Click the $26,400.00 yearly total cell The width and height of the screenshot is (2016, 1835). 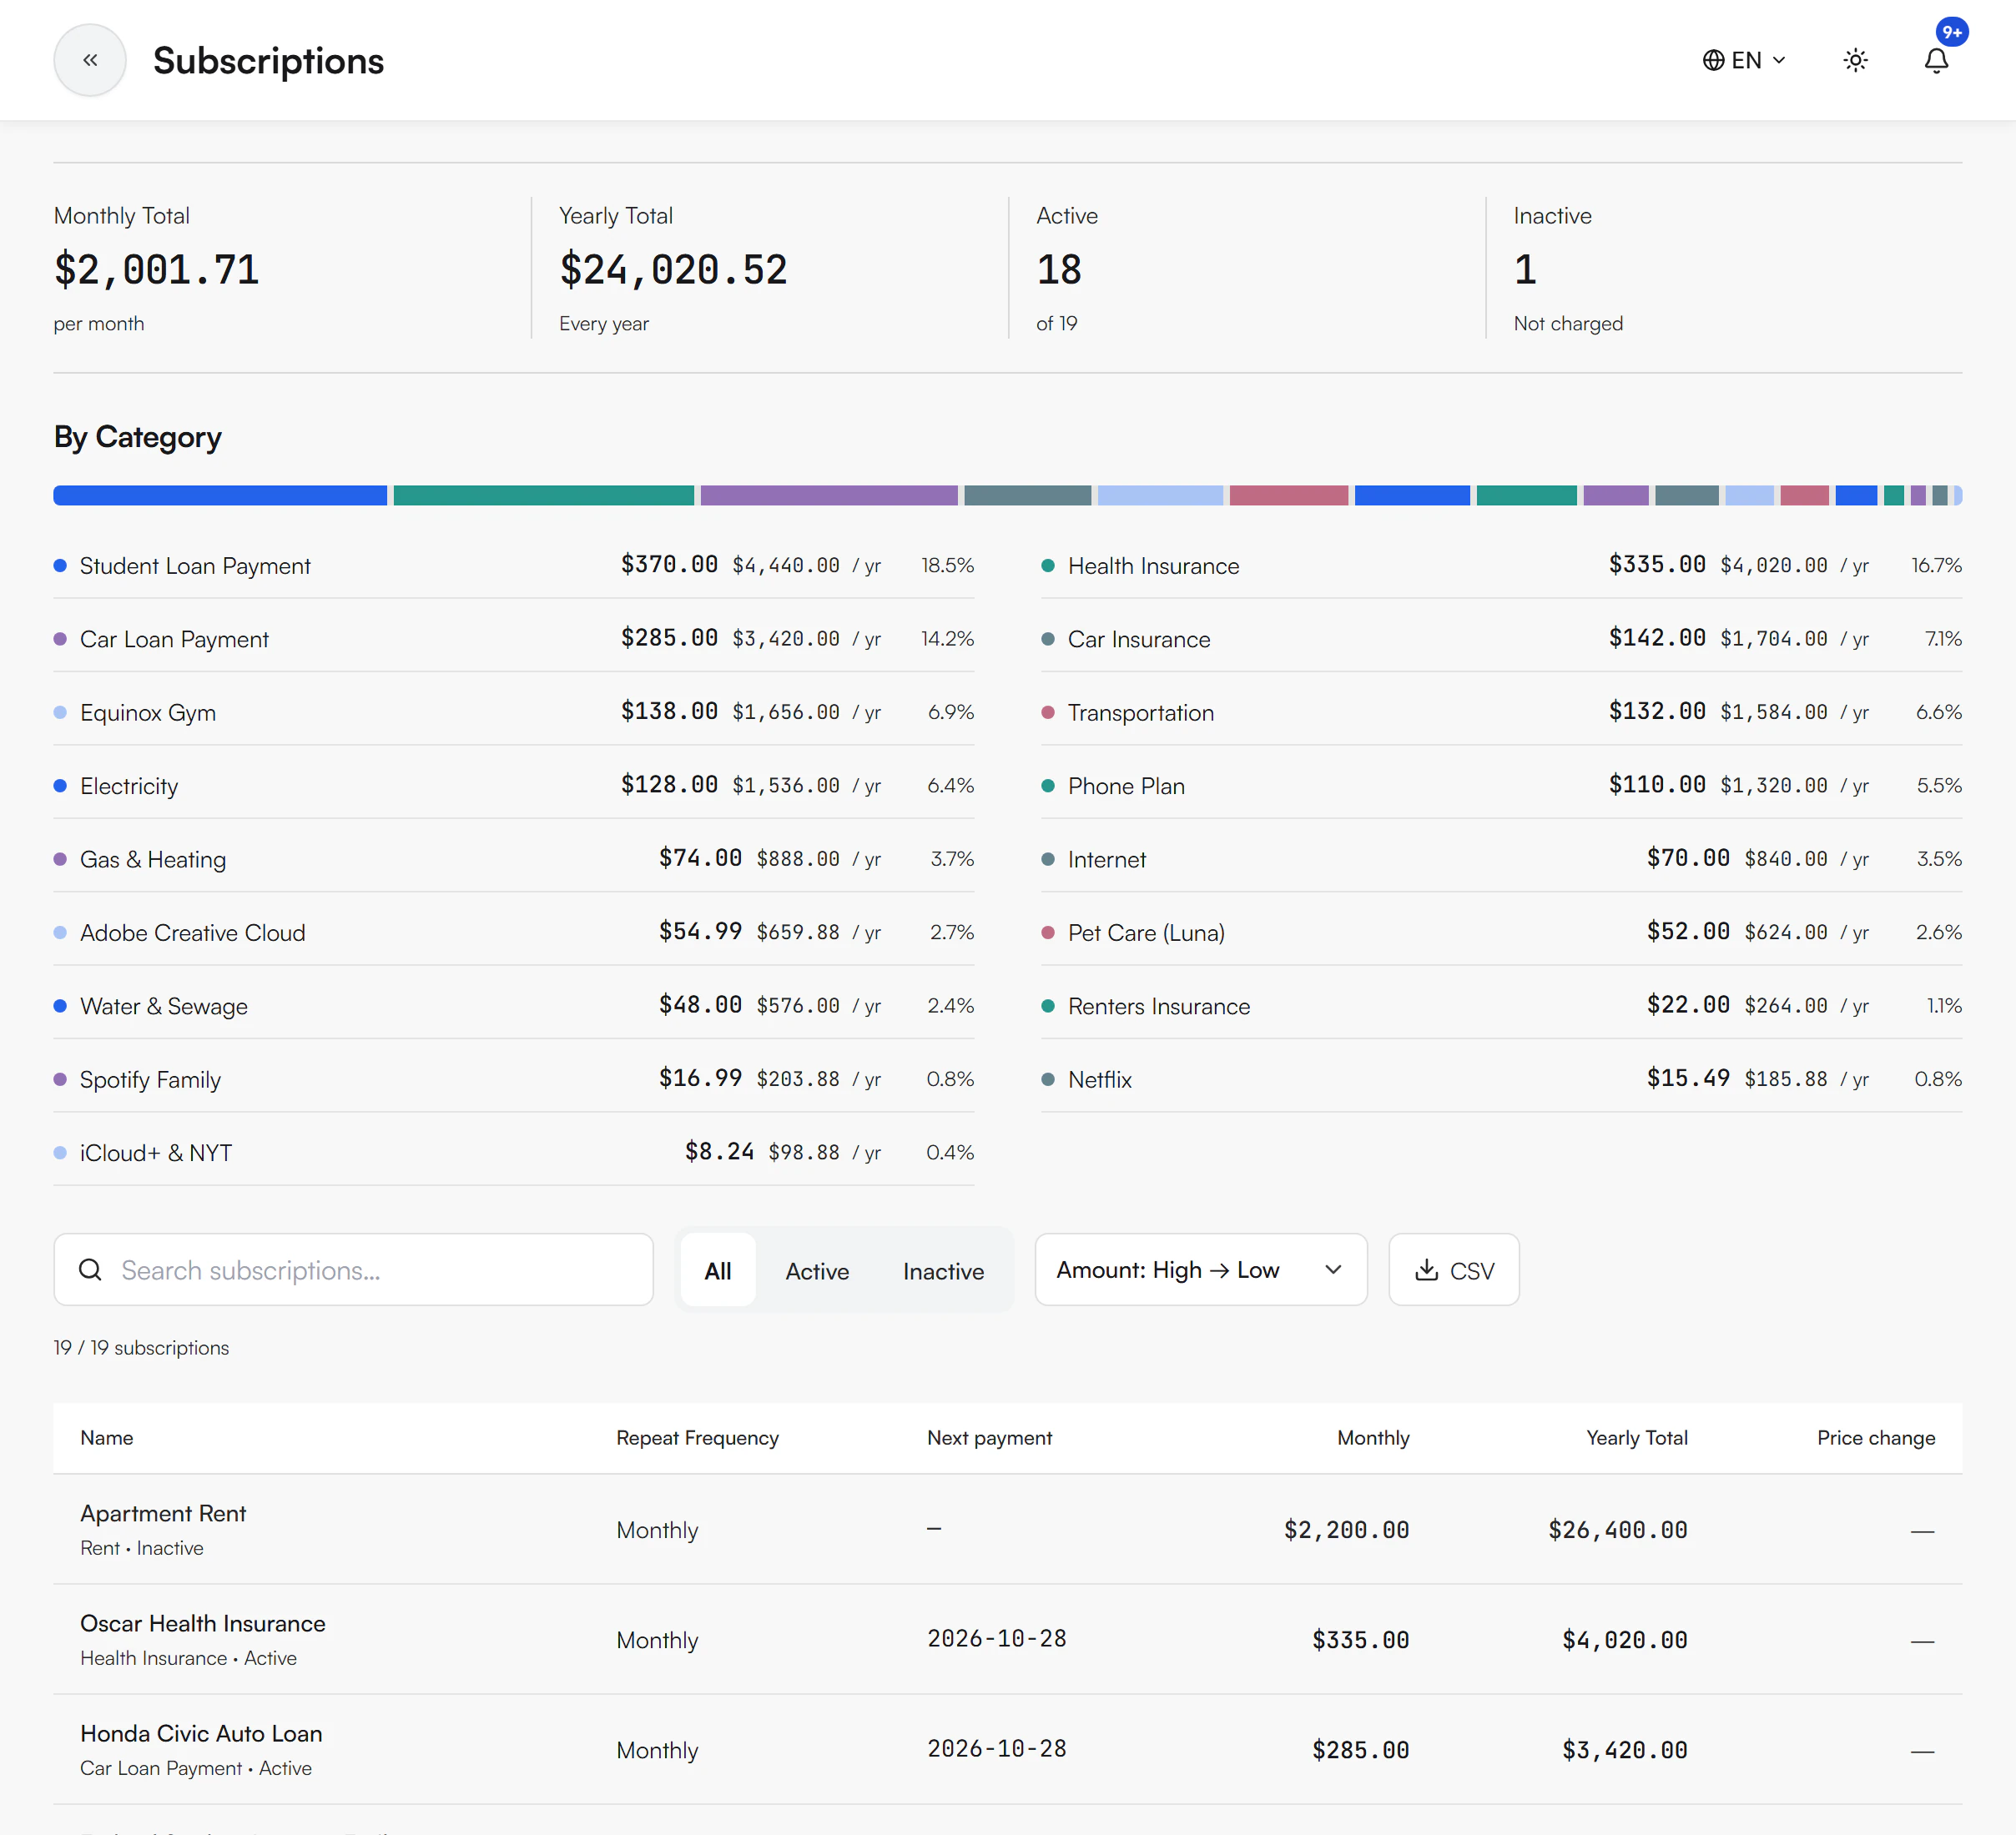pos(1617,1531)
